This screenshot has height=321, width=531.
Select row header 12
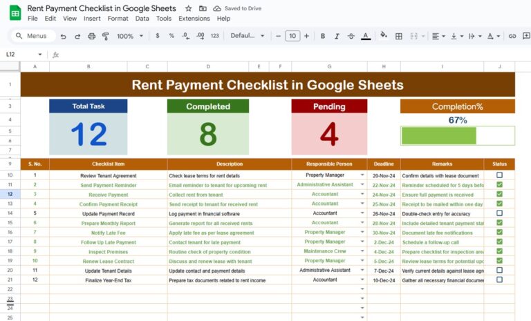(x=10, y=194)
